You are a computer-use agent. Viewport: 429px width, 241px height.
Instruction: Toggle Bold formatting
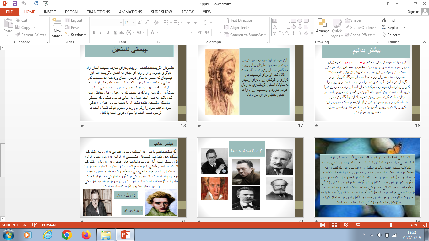(x=94, y=33)
